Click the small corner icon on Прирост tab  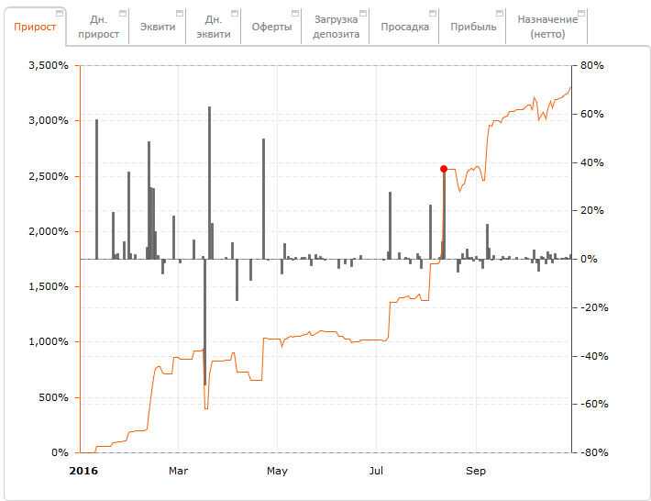coord(60,14)
